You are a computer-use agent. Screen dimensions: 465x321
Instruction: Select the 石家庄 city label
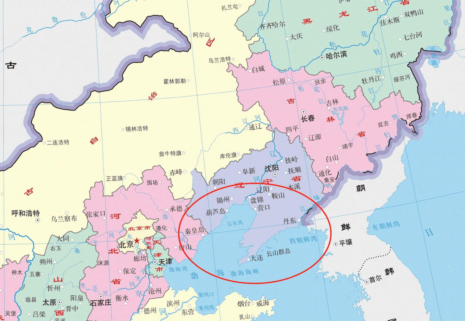(101, 303)
